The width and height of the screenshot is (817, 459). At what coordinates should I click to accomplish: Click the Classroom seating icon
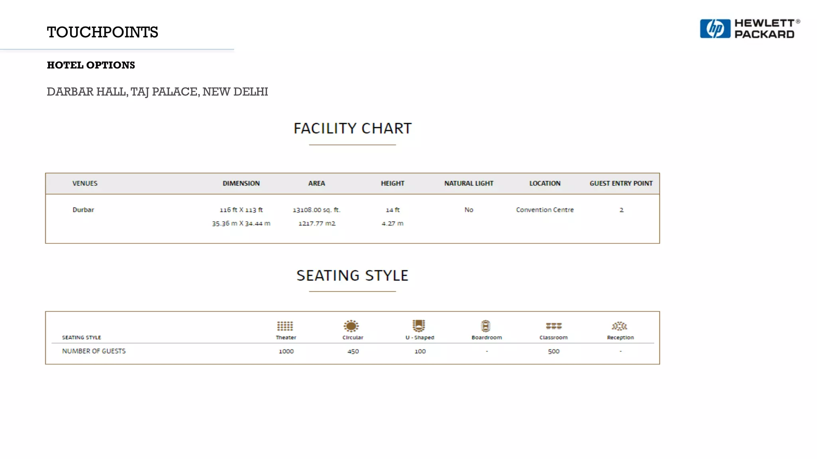[554, 326]
